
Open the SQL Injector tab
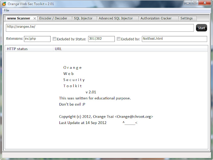83,18
